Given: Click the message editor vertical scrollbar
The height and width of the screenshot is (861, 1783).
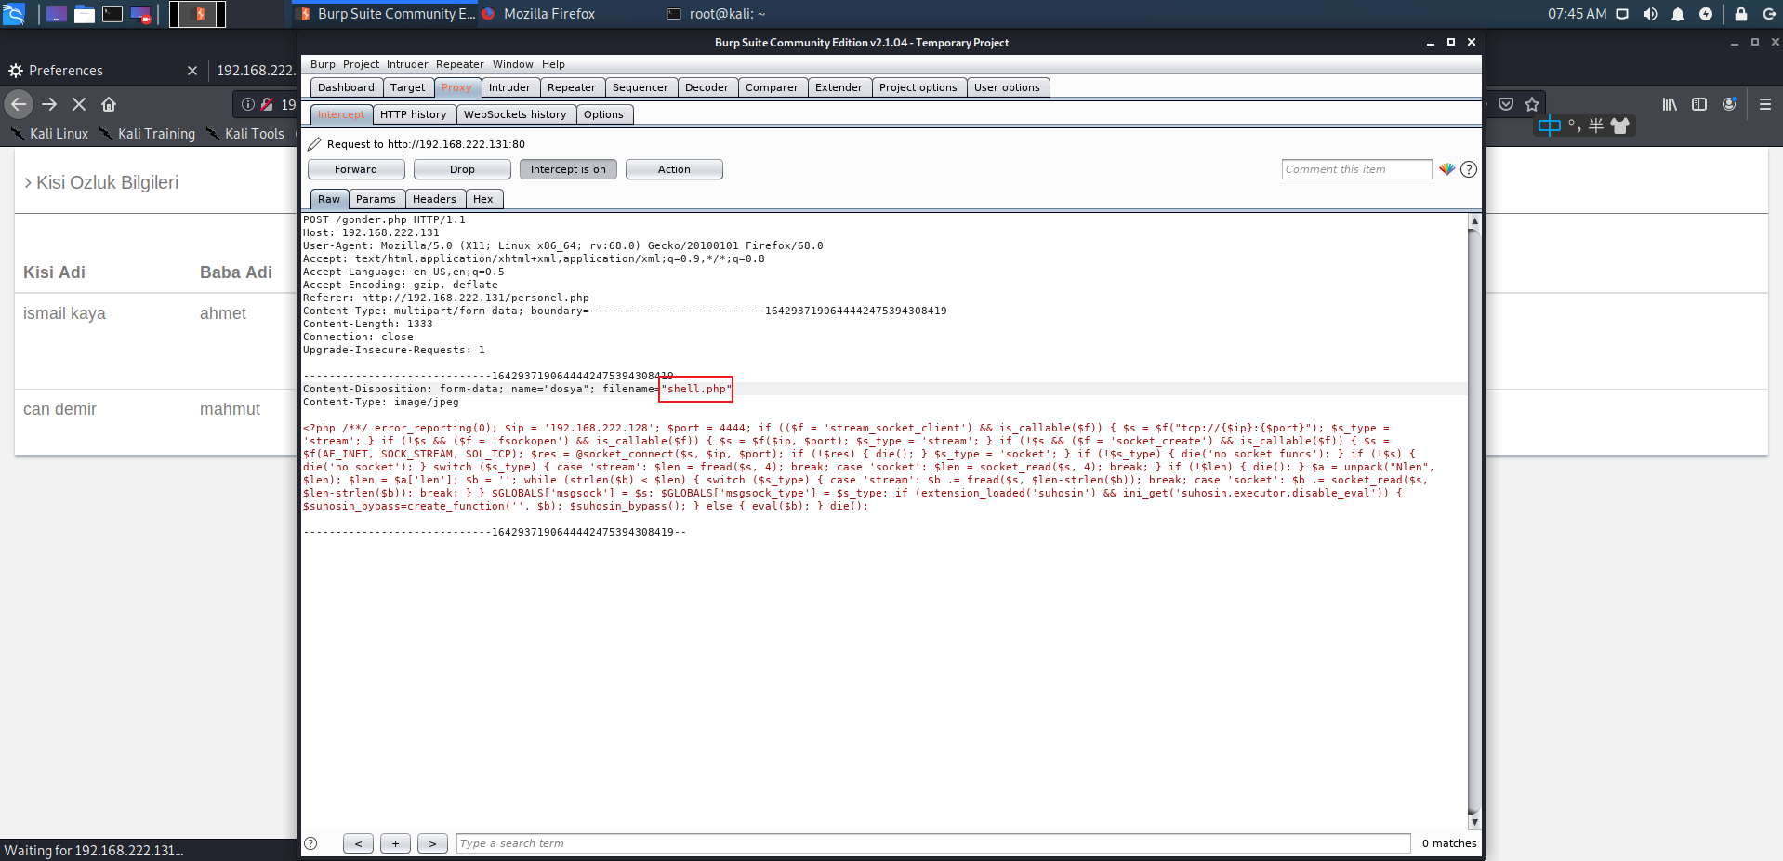Looking at the screenshot, I should point(1473,521).
